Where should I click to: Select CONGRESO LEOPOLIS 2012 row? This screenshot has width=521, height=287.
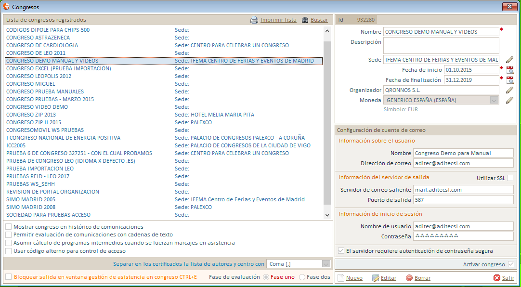pyautogui.click(x=164, y=76)
